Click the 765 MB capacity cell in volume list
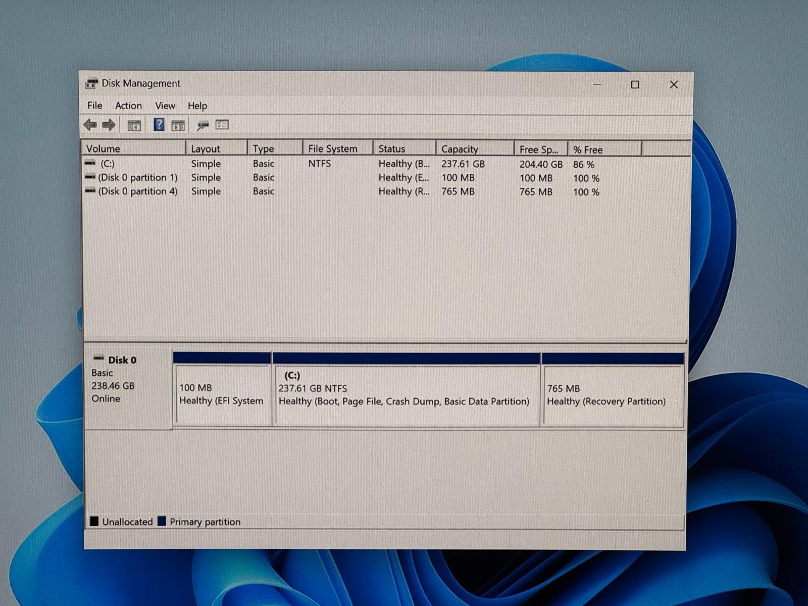Image resolution: width=808 pixels, height=606 pixels. (x=458, y=191)
